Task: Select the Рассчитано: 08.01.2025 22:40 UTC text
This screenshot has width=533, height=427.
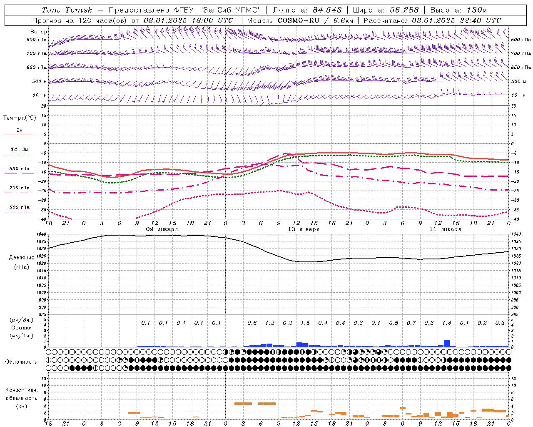Action: [x=432, y=20]
